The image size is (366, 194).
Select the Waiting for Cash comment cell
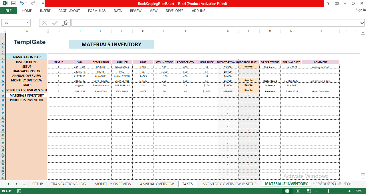point(321,67)
